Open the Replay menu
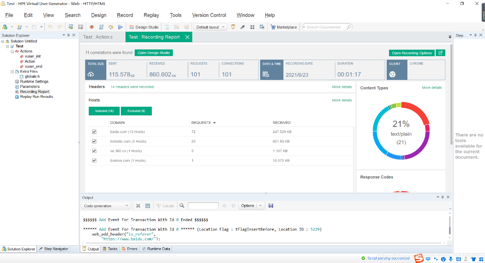Image resolution: width=485 pixels, height=263 pixels. 151,15
